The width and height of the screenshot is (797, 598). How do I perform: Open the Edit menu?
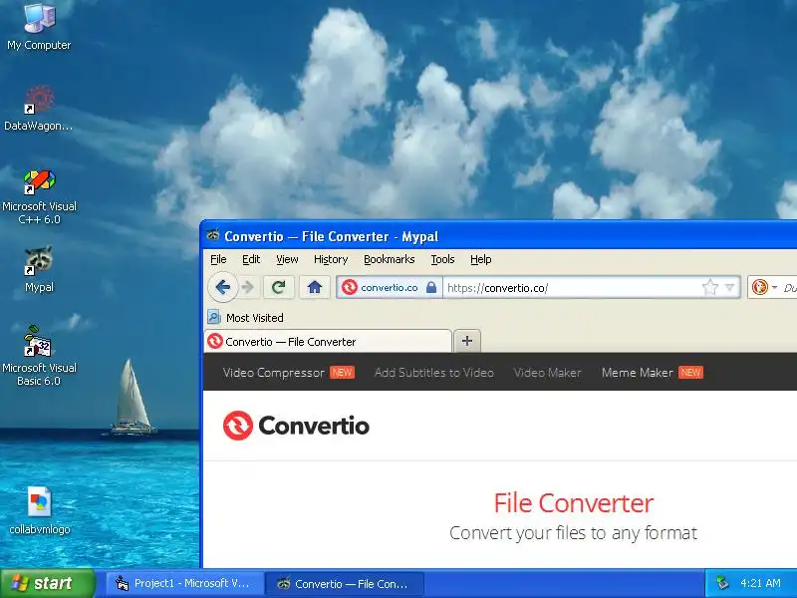[x=251, y=259]
